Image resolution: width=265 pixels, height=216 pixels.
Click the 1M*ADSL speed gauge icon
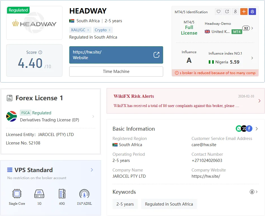click(84, 194)
